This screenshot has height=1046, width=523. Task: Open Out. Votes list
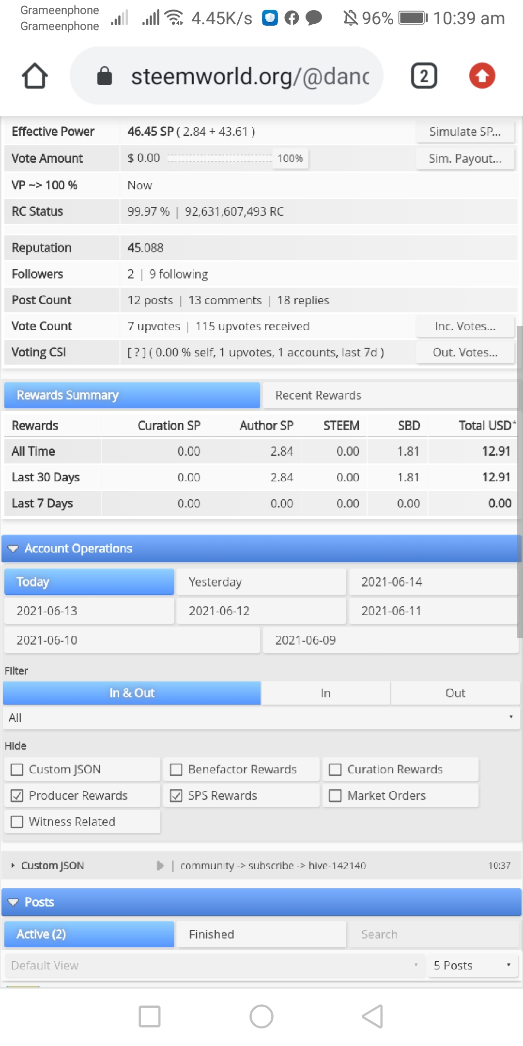tap(465, 353)
